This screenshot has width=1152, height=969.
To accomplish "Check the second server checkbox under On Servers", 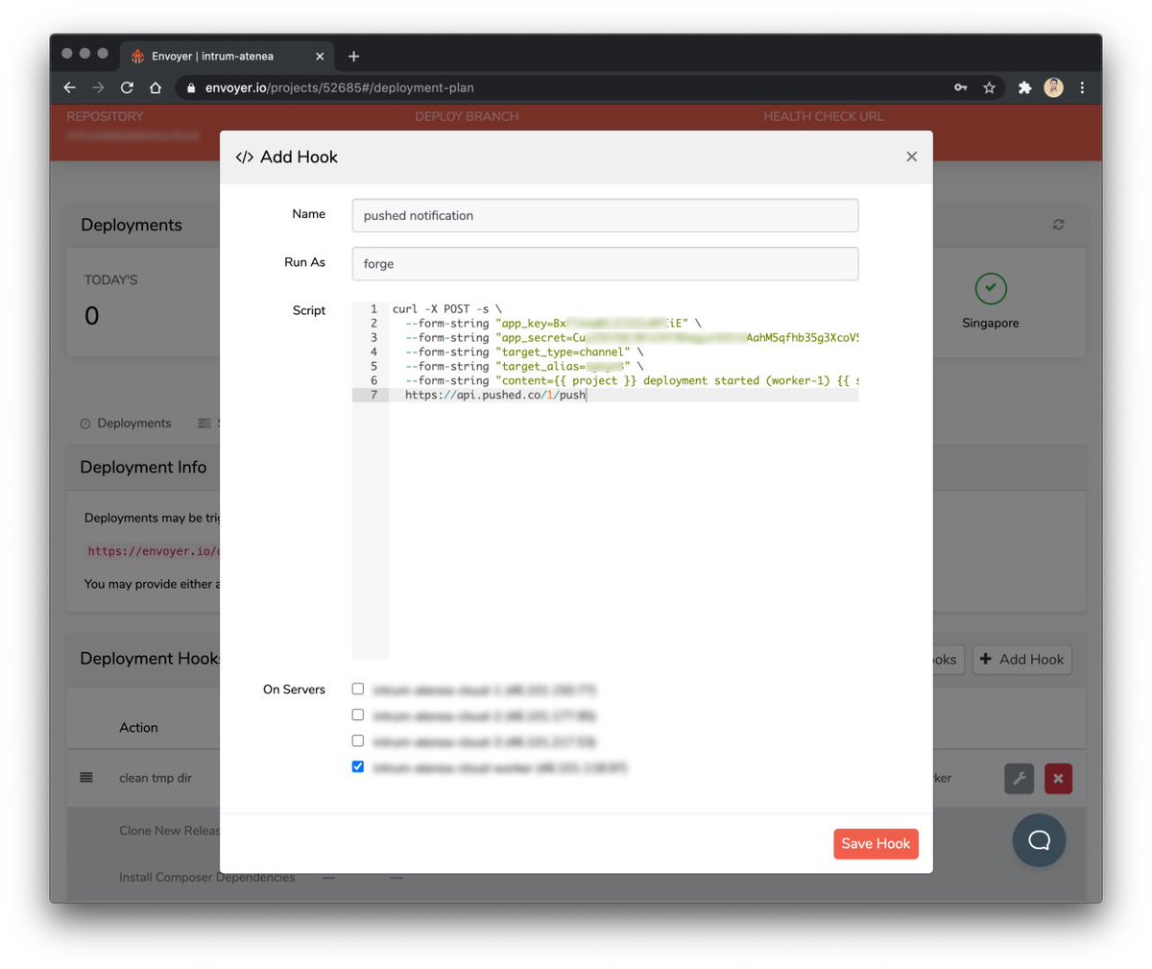I will (358, 715).
